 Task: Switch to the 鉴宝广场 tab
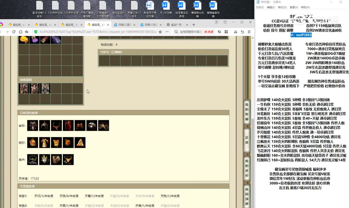pyautogui.click(x=177, y=25)
